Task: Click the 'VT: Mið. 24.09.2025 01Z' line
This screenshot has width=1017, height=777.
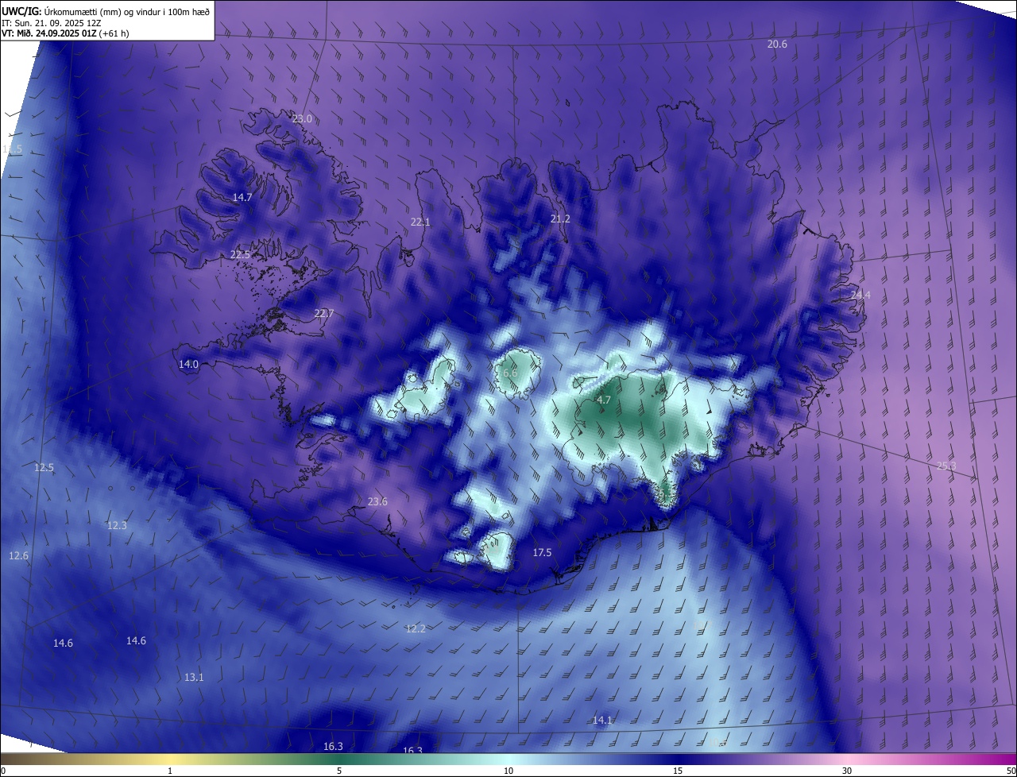Action: (65, 33)
